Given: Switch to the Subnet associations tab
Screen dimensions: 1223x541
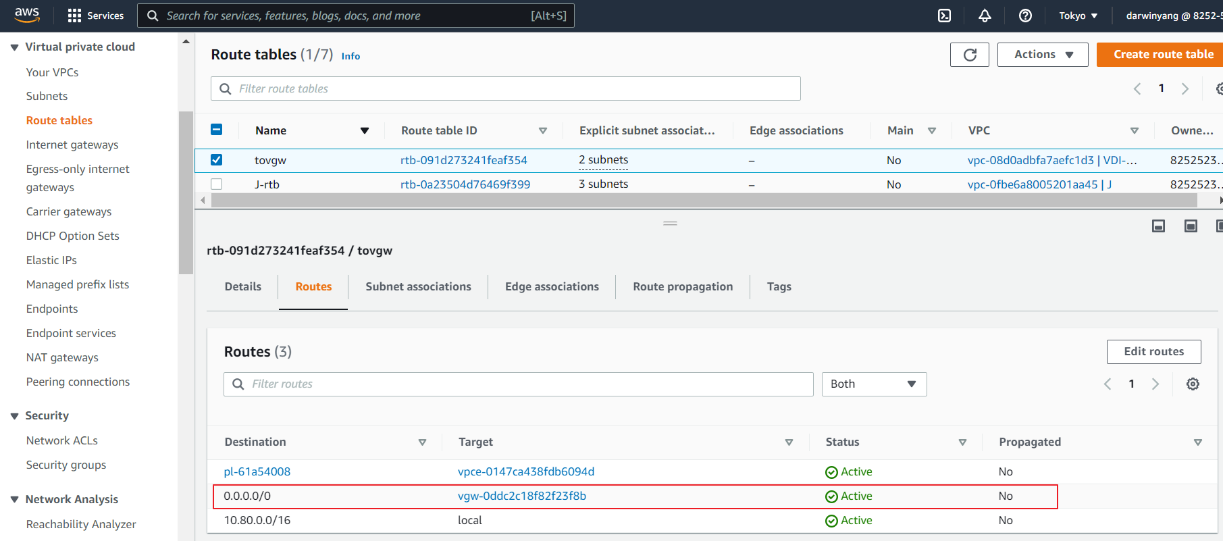Looking at the screenshot, I should pos(418,286).
